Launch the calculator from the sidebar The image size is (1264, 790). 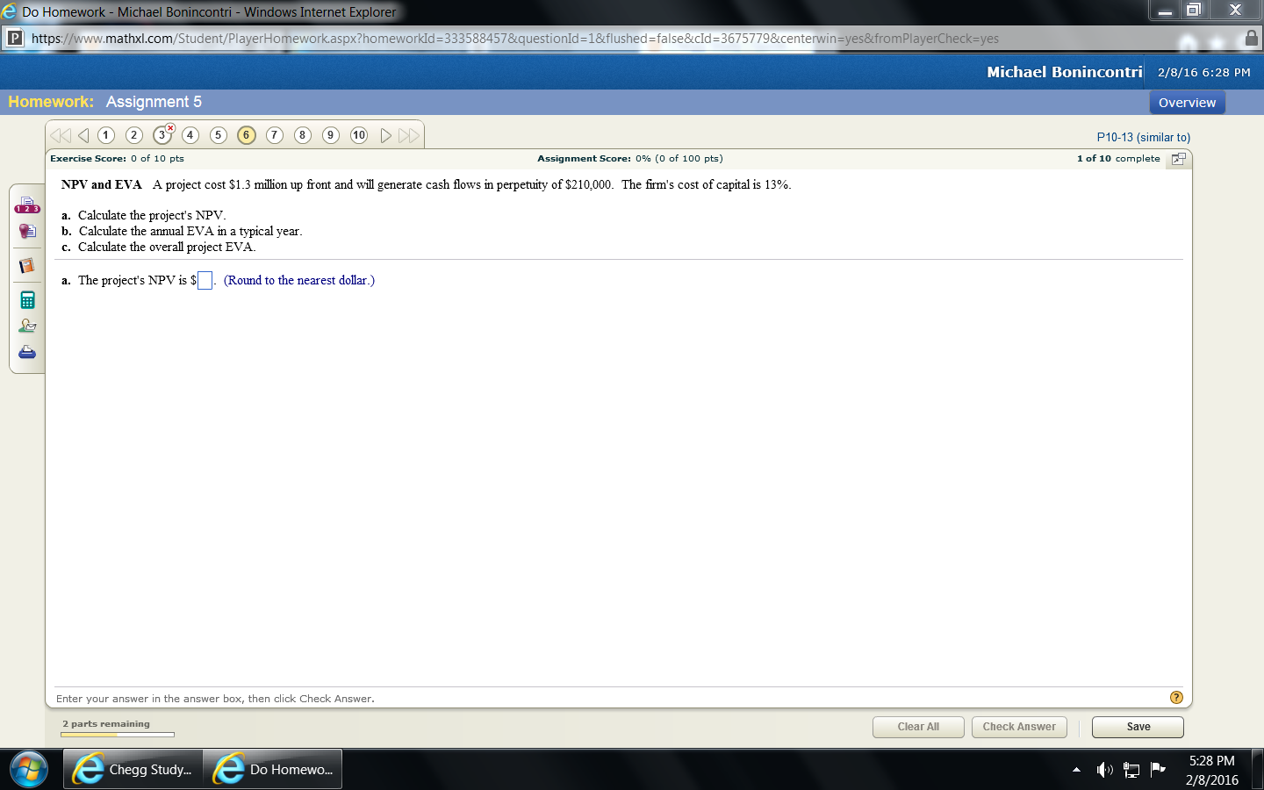pyautogui.click(x=26, y=299)
